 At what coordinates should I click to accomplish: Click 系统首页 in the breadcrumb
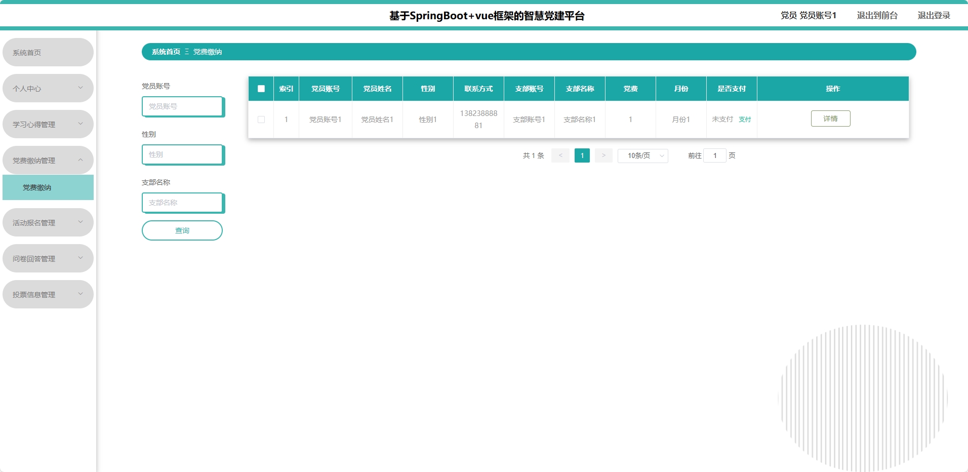coord(166,52)
